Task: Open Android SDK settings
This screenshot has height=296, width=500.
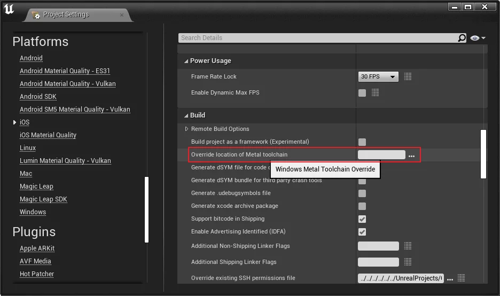Action: tap(38, 96)
